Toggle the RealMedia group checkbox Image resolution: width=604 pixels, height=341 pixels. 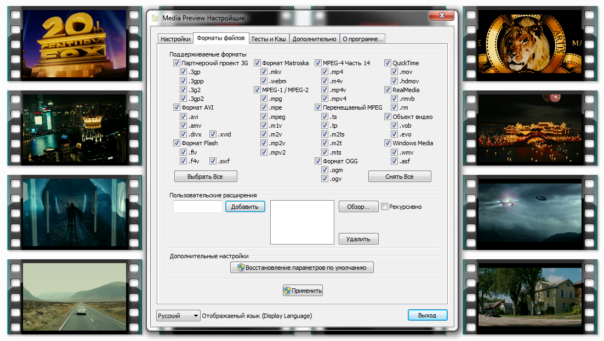tap(388, 90)
